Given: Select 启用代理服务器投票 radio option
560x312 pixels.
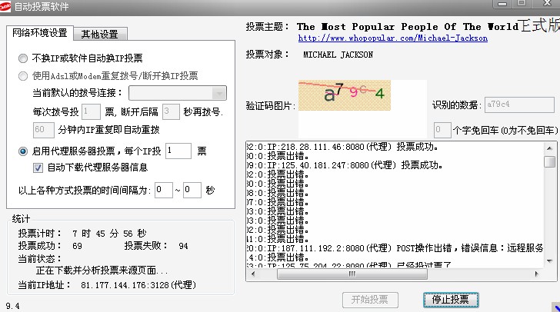Looking at the screenshot, I should (24, 151).
